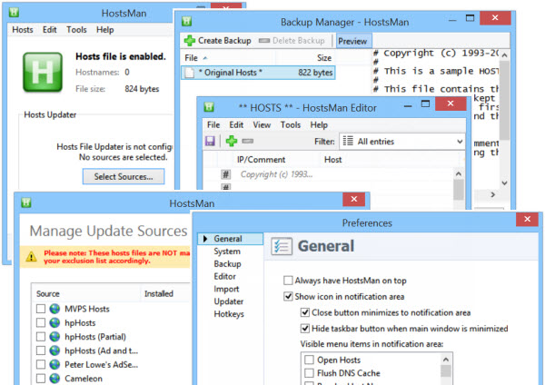Uncheck Show icon in notification area

click(x=288, y=296)
